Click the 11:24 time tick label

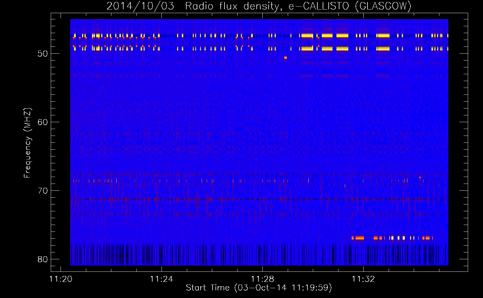click(161, 279)
